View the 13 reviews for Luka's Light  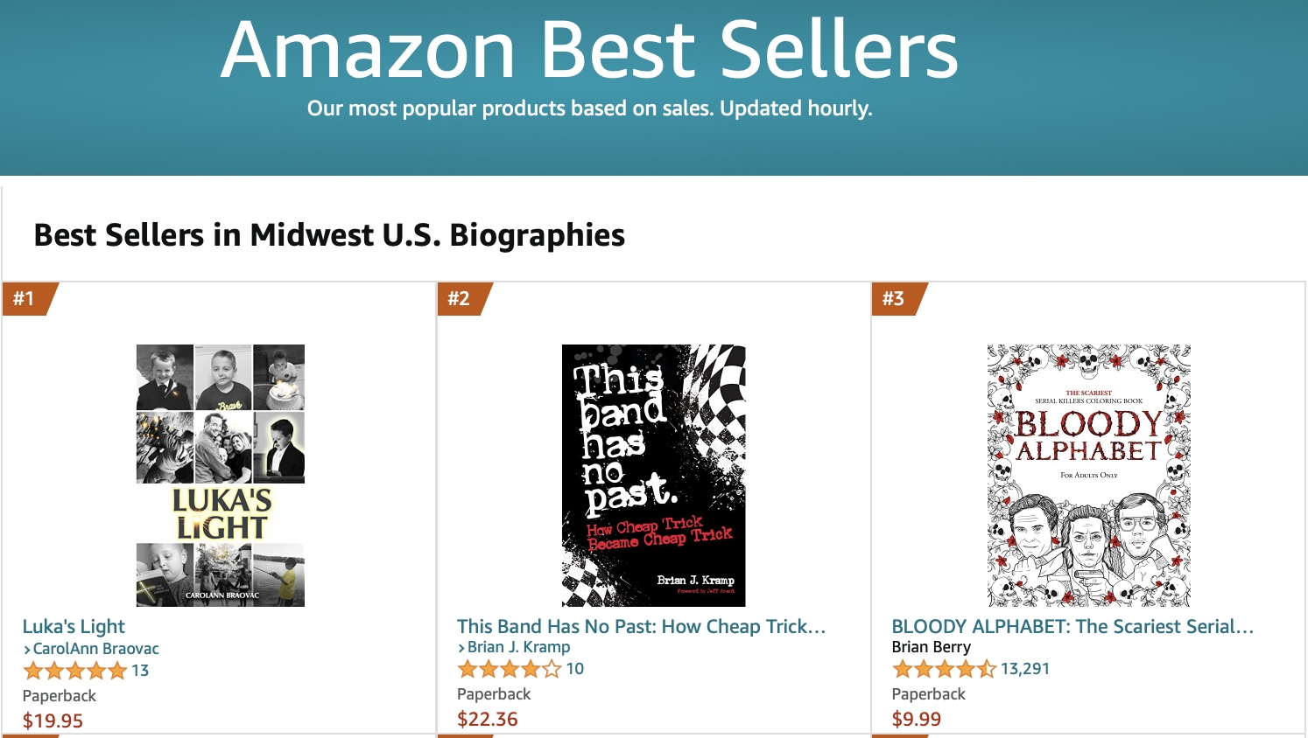[x=140, y=671]
